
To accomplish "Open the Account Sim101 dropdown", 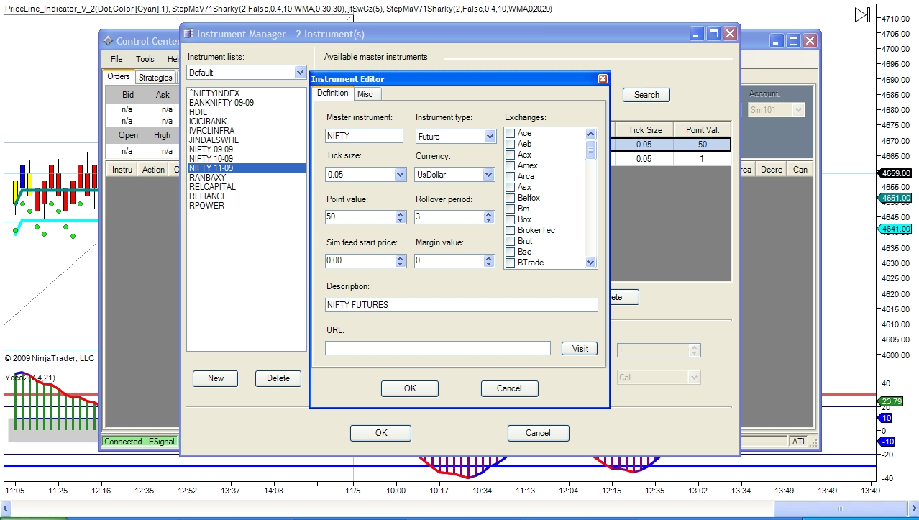I will point(798,110).
